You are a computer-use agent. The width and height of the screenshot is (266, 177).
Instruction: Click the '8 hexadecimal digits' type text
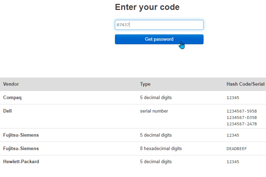tap(161, 149)
